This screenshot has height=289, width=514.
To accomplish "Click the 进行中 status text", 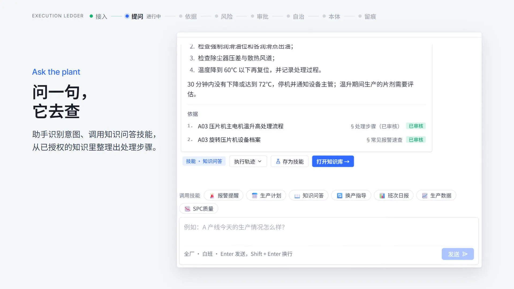I will (x=154, y=17).
